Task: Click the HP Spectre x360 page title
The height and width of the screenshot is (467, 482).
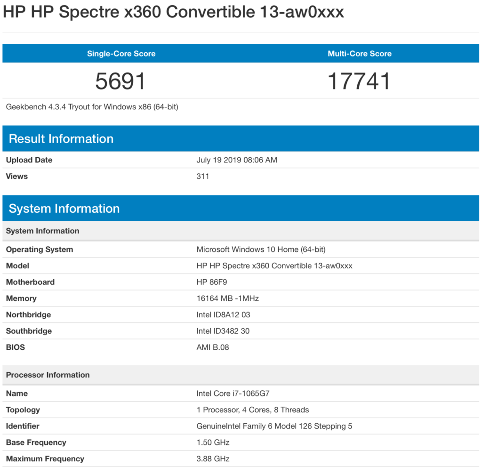Action: tap(173, 12)
